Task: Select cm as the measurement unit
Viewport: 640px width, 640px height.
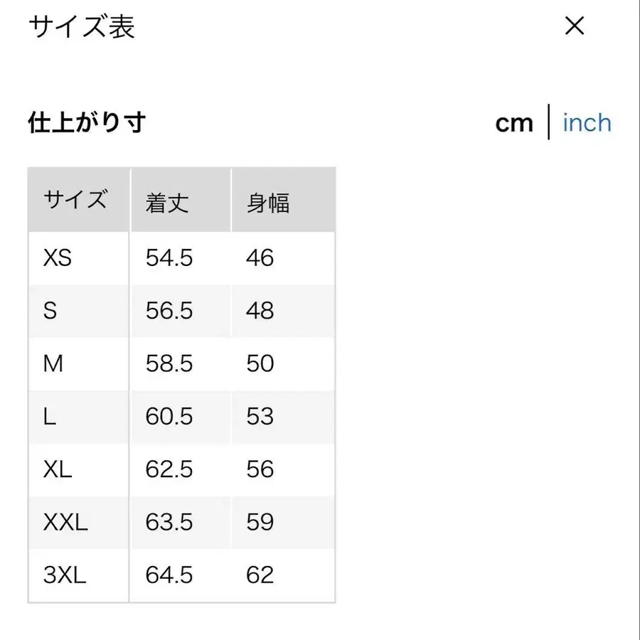Action: [x=514, y=122]
